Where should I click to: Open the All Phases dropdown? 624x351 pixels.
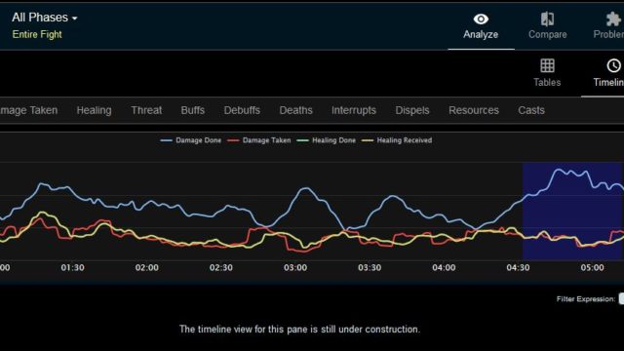pyautogui.click(x=44, y=18)
